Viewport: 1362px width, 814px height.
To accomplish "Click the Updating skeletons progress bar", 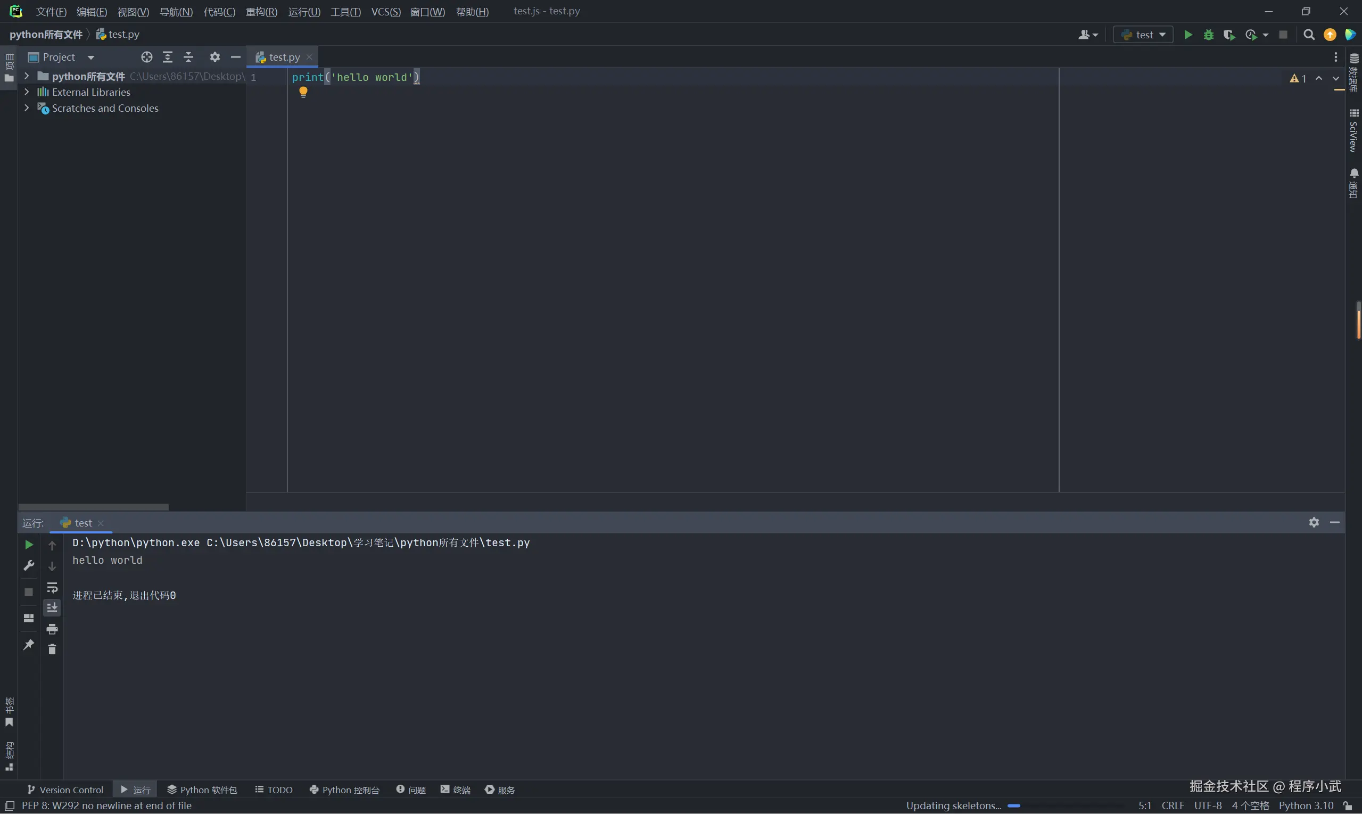I will [1014, 806].
